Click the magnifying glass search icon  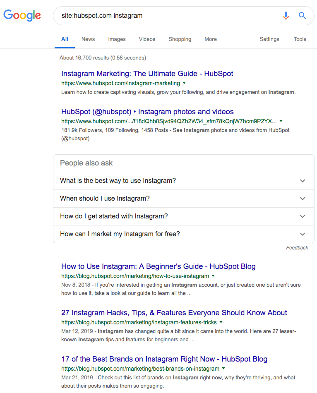coord(302,16)
